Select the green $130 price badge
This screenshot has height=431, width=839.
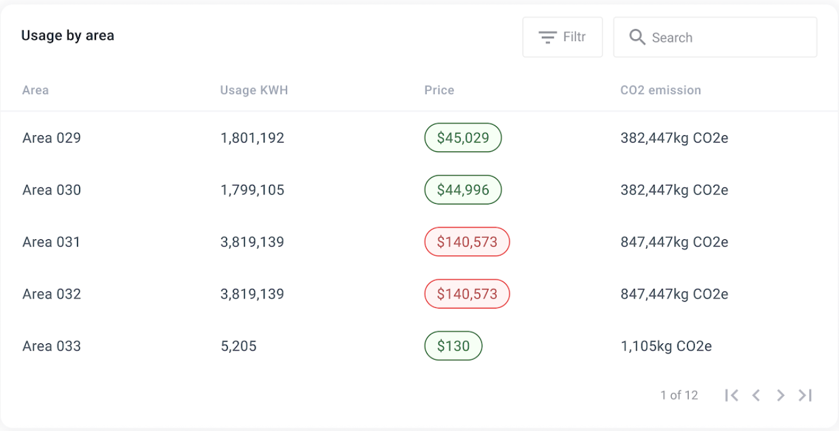pos(453,346)
